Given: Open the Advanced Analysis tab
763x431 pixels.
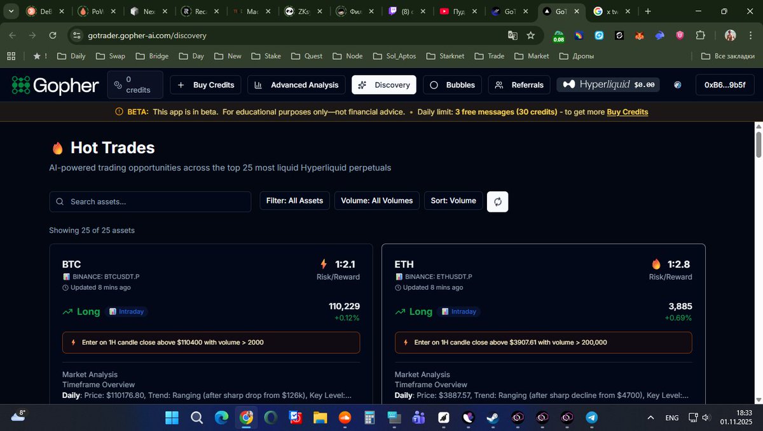Looking at the screenshot, I should 296,85.
